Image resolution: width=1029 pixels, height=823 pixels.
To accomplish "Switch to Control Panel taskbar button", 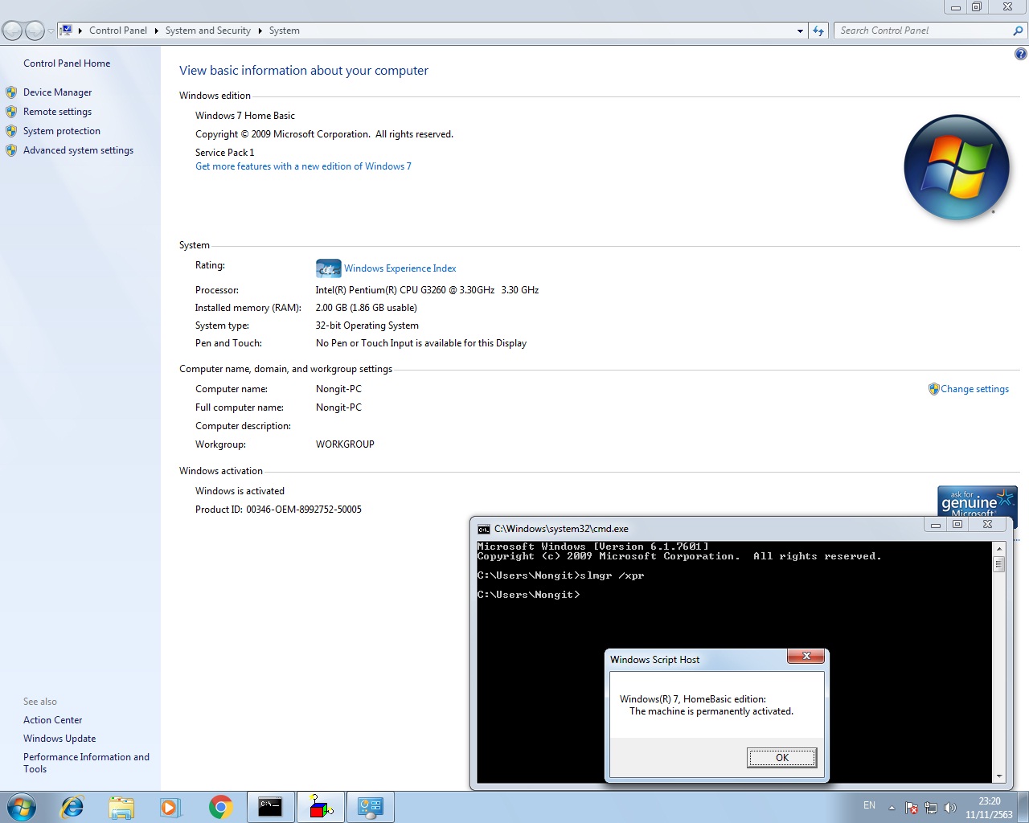I will (x=371, y=807).
